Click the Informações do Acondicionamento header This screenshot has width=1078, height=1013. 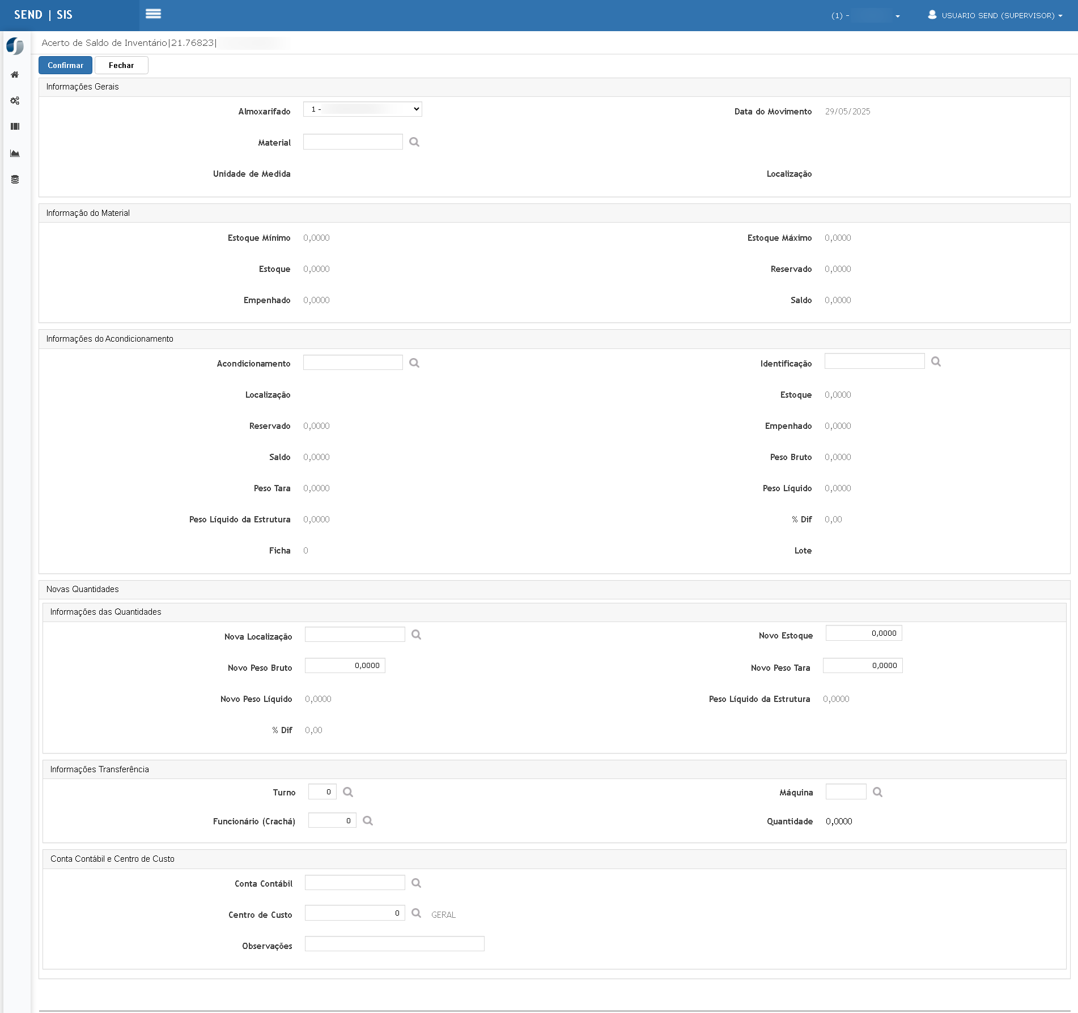[x=554, y=339]
